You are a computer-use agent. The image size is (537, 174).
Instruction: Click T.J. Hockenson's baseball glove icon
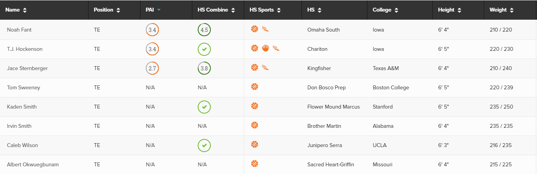(265, 48)
